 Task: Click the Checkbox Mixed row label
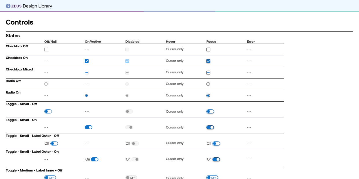pos(19,69)
